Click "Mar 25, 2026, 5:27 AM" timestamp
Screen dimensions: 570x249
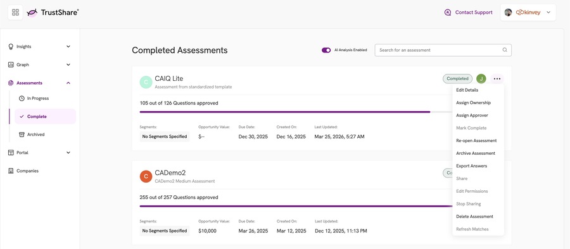coord(339,137)
